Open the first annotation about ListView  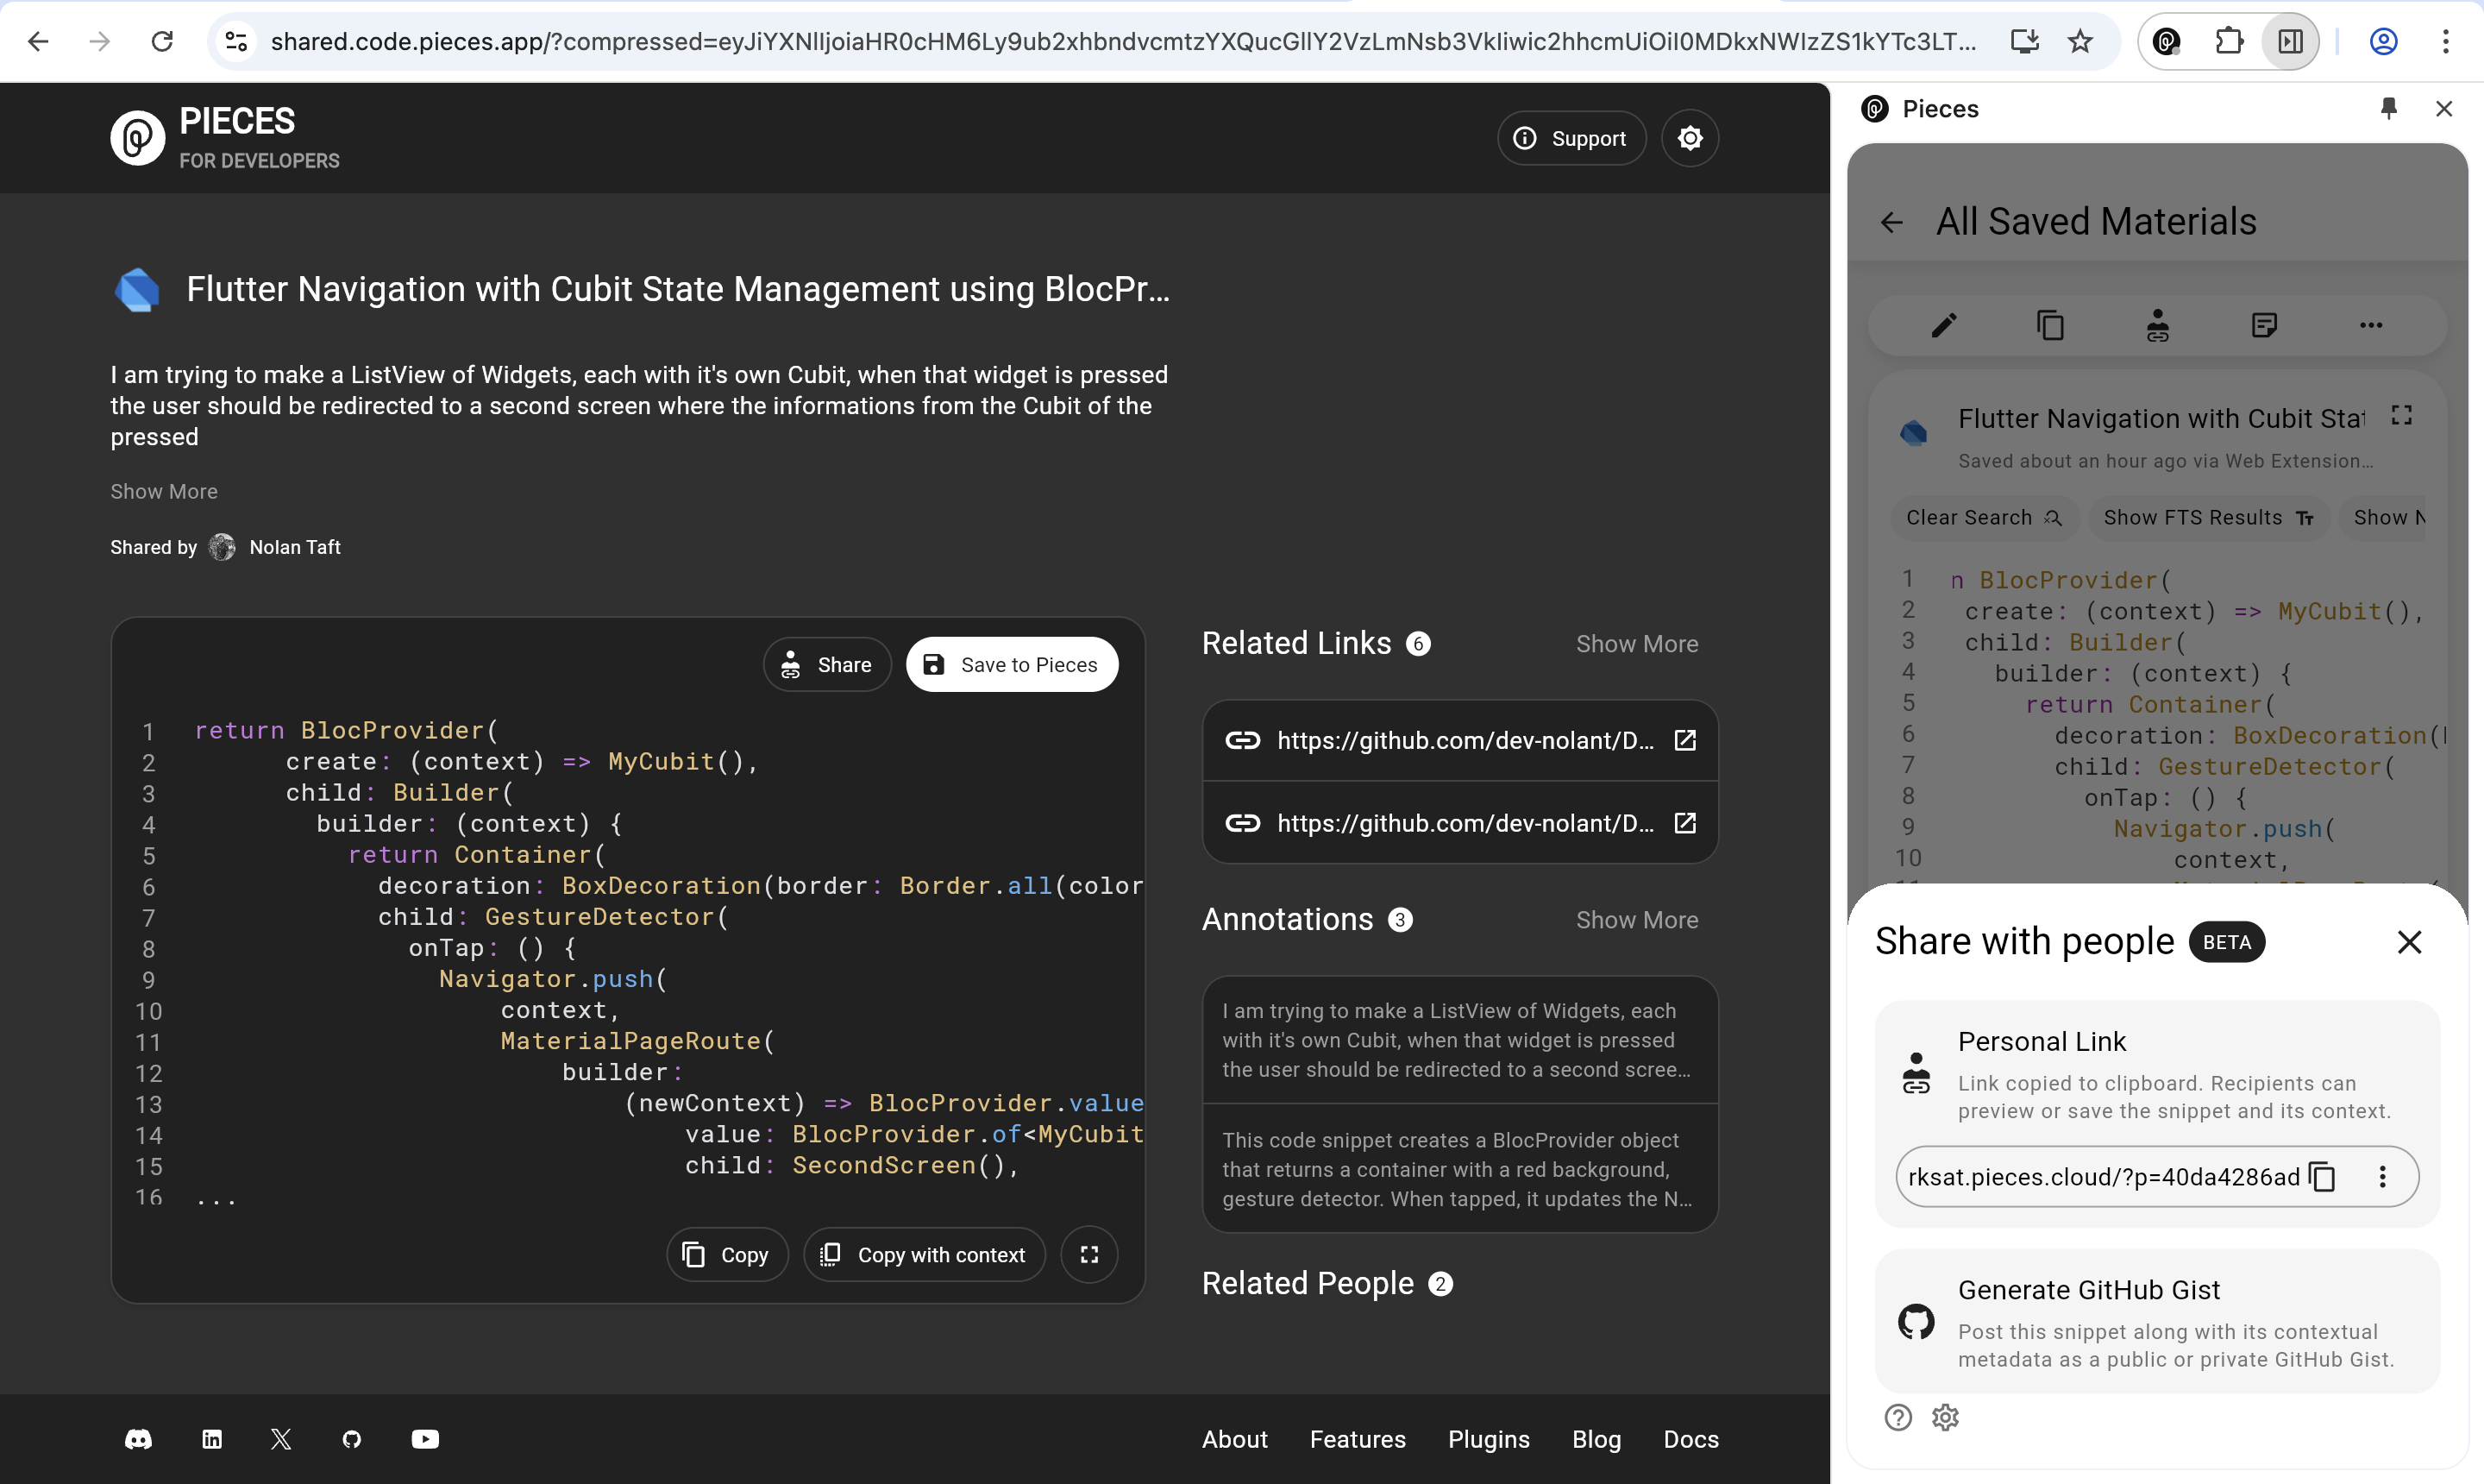[x=1459, y=1040]
